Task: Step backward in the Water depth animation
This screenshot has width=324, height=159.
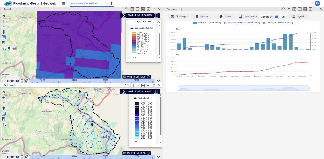Action: [8, 157]
